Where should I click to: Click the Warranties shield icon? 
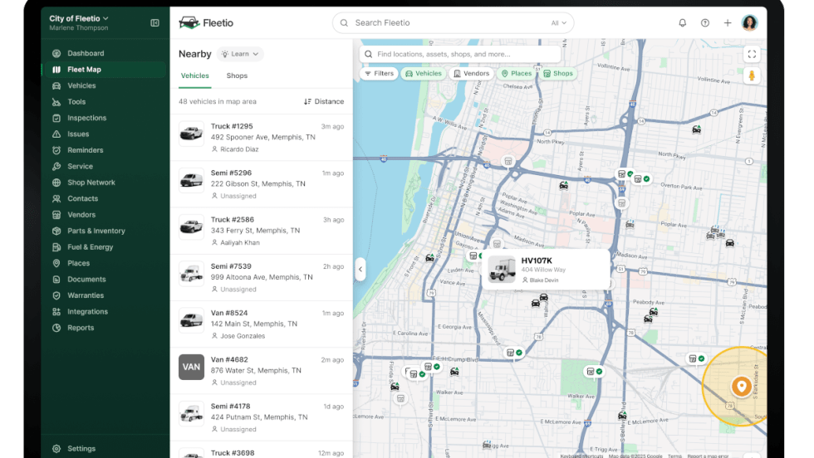(x=56, y=295)
